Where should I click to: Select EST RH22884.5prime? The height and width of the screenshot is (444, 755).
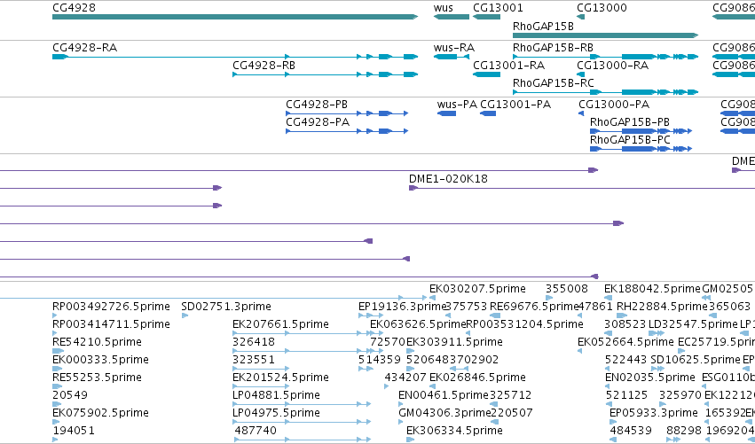pyautogui.click(x=662, y=307)
